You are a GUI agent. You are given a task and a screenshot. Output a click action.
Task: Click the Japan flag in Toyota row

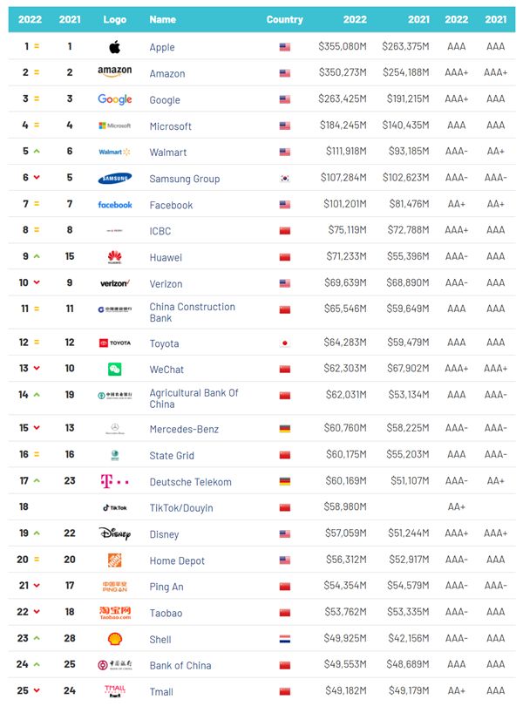pyautogui.click(x=285, y=343)
